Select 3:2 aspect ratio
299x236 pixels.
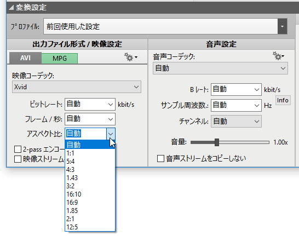90,186
